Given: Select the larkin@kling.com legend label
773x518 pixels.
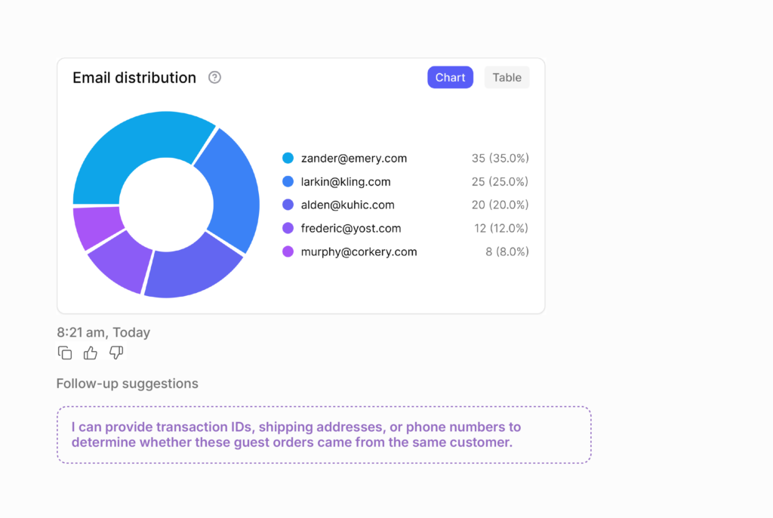Looking at the screenshot, I should [x=346, y=182].
